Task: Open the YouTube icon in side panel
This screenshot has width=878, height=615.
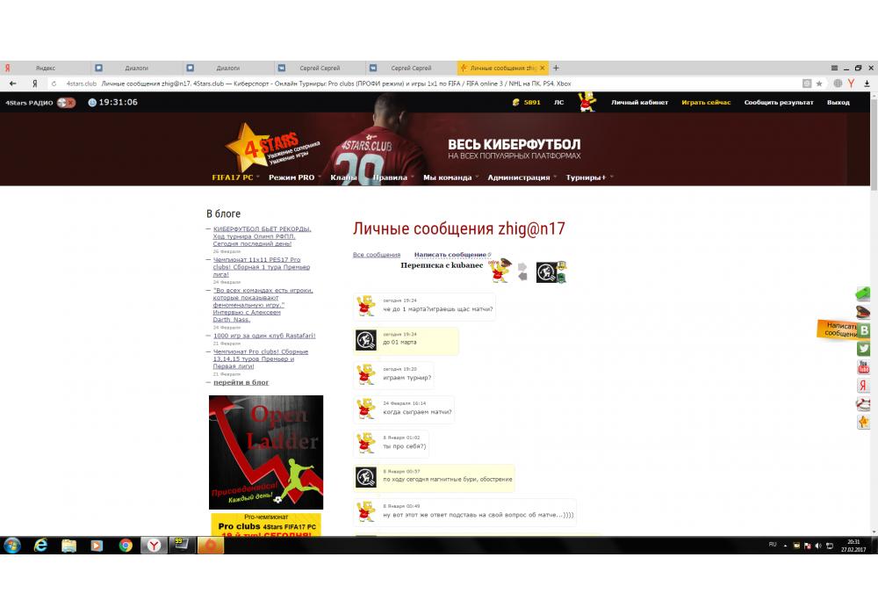Action: point(864,367)
